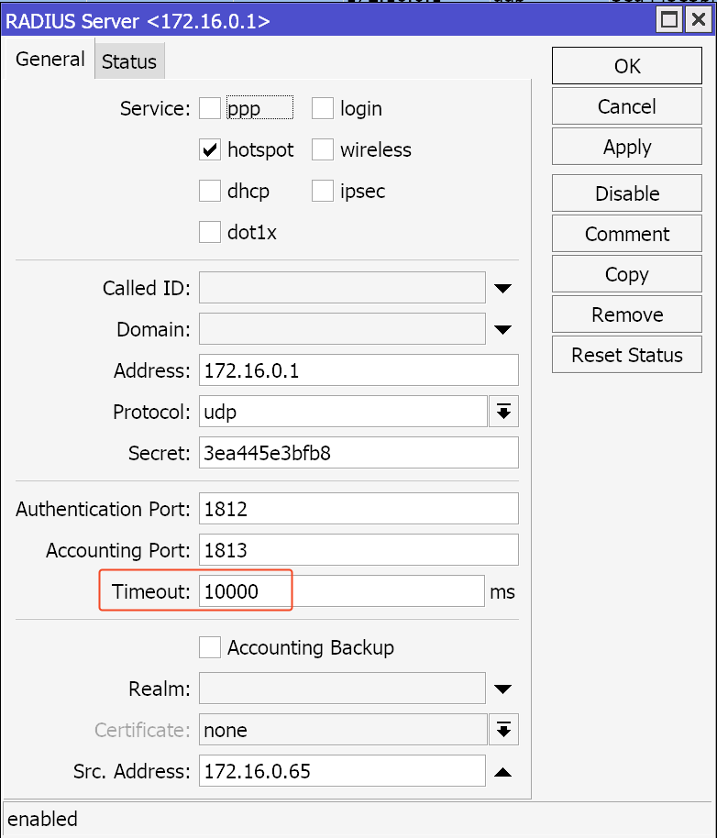
Task: Click the Disable button
Action: point(627,193)
